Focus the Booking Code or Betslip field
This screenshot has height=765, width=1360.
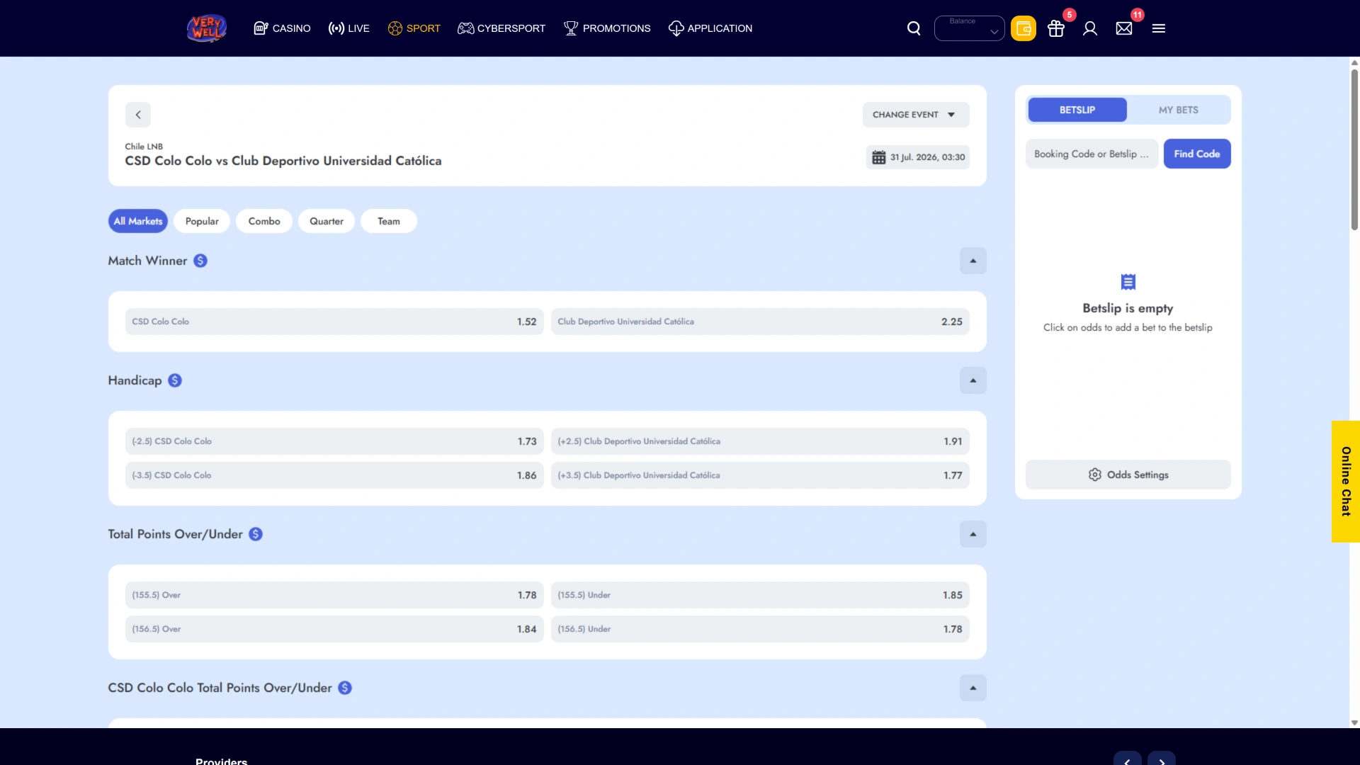coord(1092,154)
